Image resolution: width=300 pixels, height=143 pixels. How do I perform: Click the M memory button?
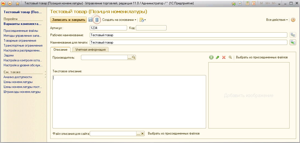point(262,4)
